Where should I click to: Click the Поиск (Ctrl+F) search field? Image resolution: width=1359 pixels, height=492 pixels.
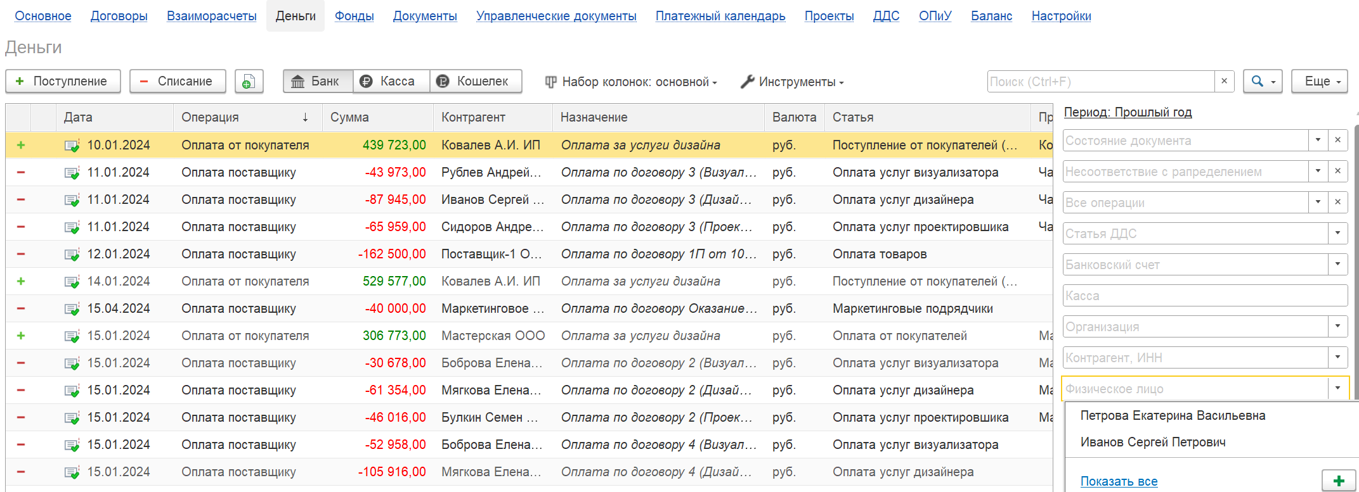coord(1101,82)
